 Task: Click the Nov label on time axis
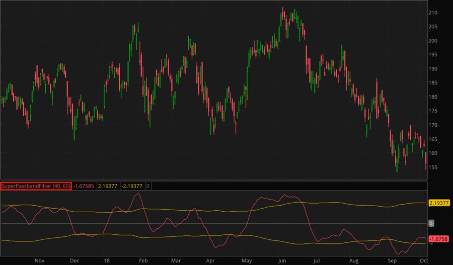tap(40, 261)
